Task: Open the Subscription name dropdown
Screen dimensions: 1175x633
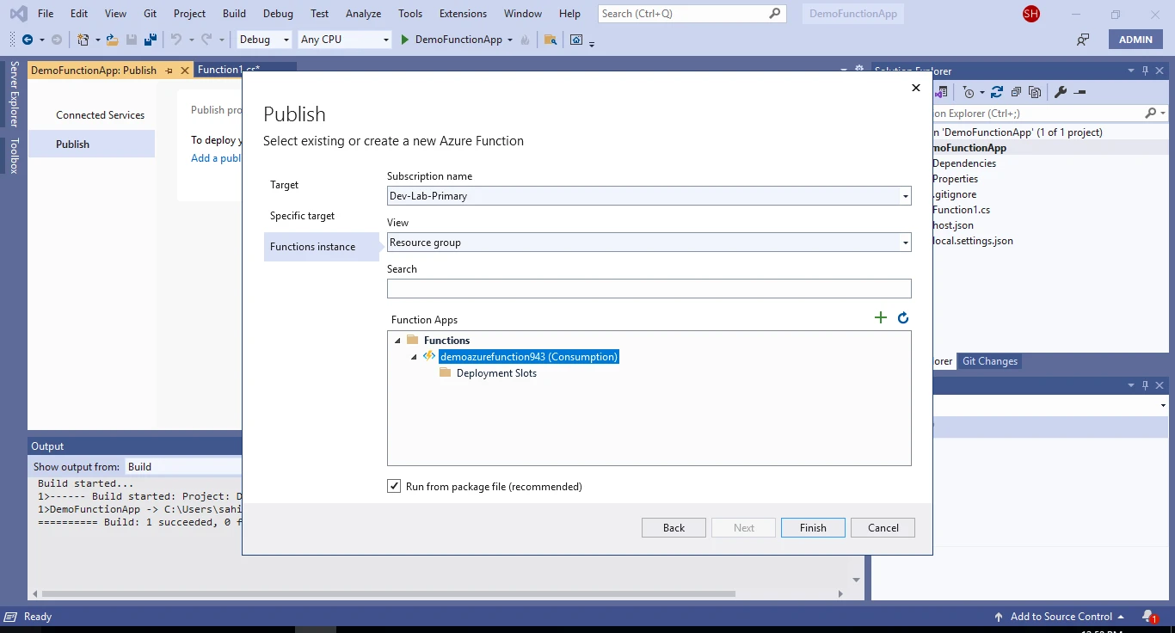Action: click(x=904, y=195)
